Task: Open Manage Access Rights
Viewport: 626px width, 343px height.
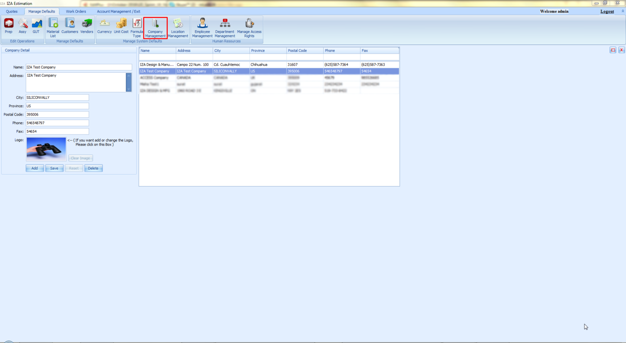Action: click(x=249, y=28)
